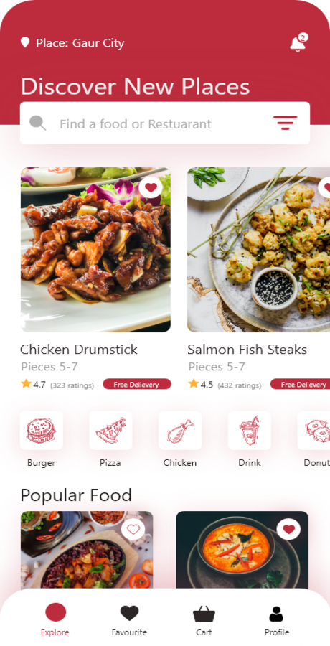Select the Donut category icon
This screenshot has width=330, height=646.
[x=314, y=430]
